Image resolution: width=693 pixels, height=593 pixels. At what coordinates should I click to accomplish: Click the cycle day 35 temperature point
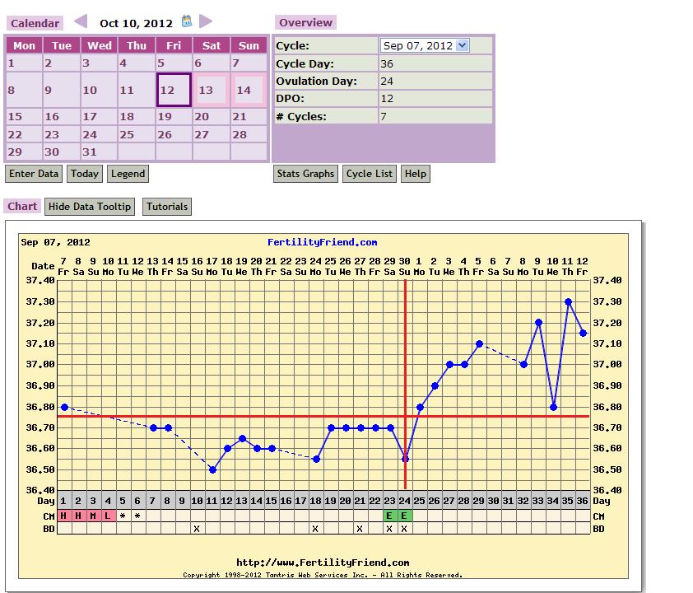click(x=569, y=301)
